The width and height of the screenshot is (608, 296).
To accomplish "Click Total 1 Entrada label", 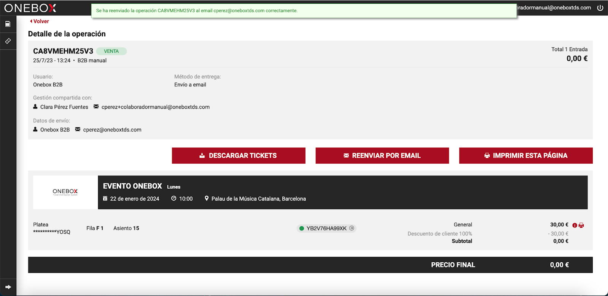I will coord(569,49).
